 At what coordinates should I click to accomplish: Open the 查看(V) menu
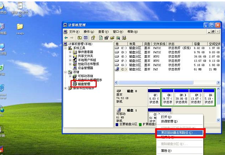(x=103, y=31)
